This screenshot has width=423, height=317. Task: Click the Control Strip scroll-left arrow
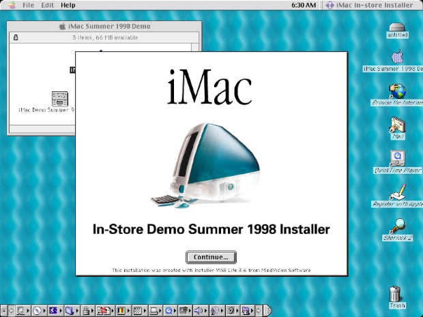click(12, 311)
